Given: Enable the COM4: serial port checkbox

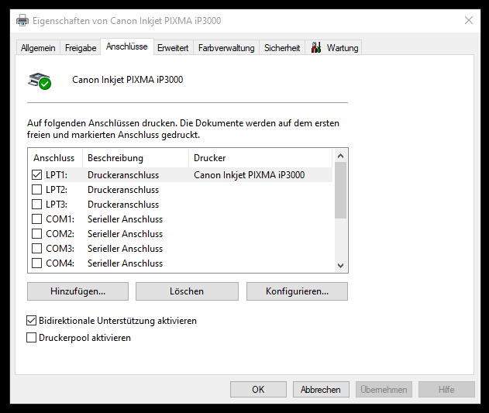Looking at the screenshot, I should [36, 263].
